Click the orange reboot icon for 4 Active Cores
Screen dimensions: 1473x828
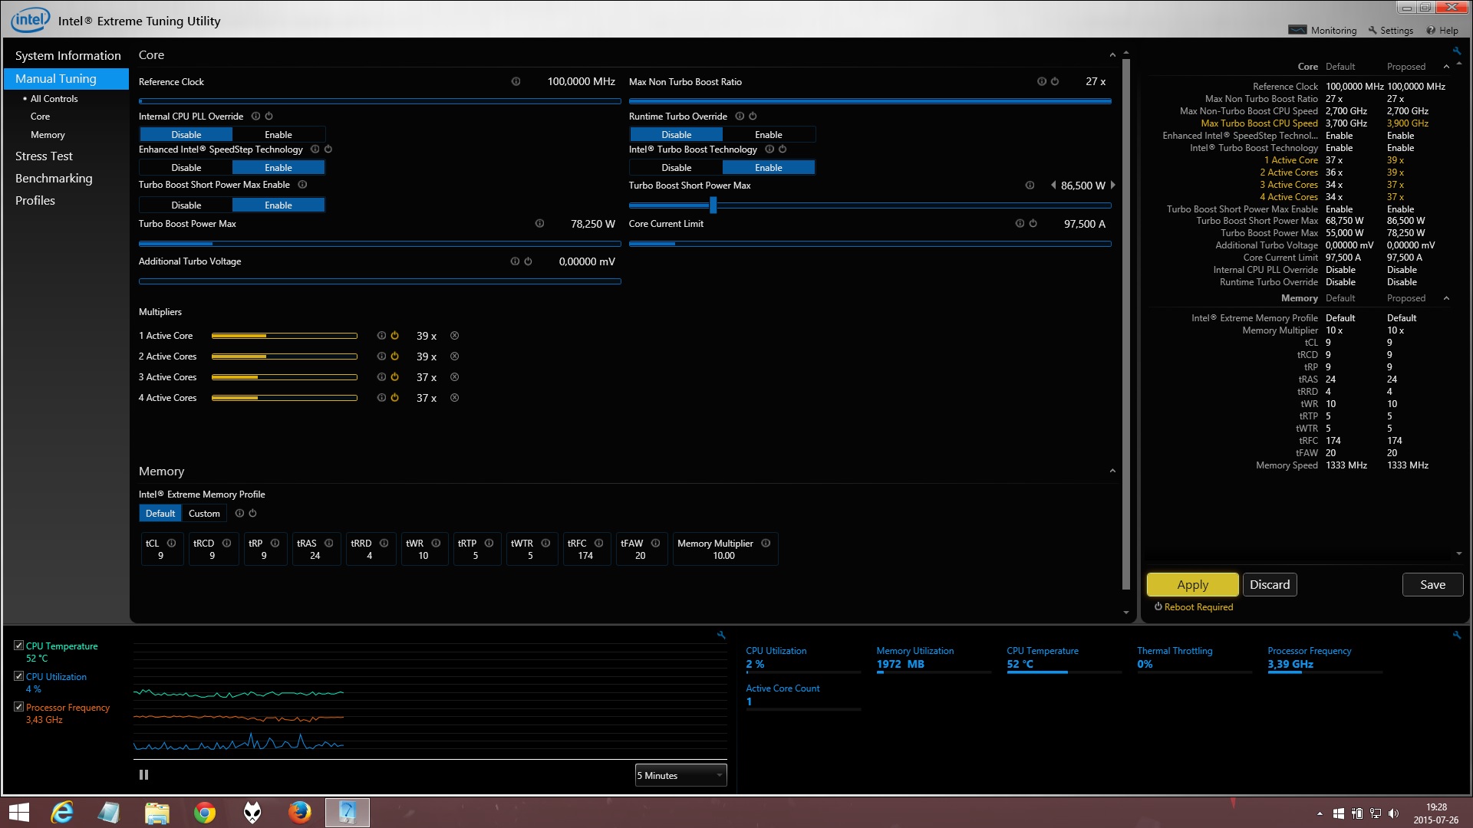pyautogui.click(x=394, y=398)
